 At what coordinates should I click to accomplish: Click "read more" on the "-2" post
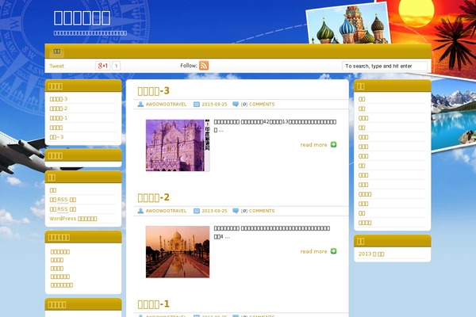(x=313, y=251)
